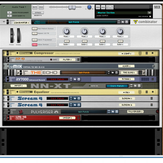Expand Show Insert FX arrow
Screen dimensions: 163x163
pyautogui.click(x=9, y=16)
